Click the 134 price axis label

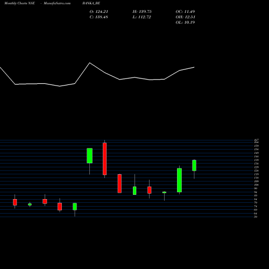(257, 164)
